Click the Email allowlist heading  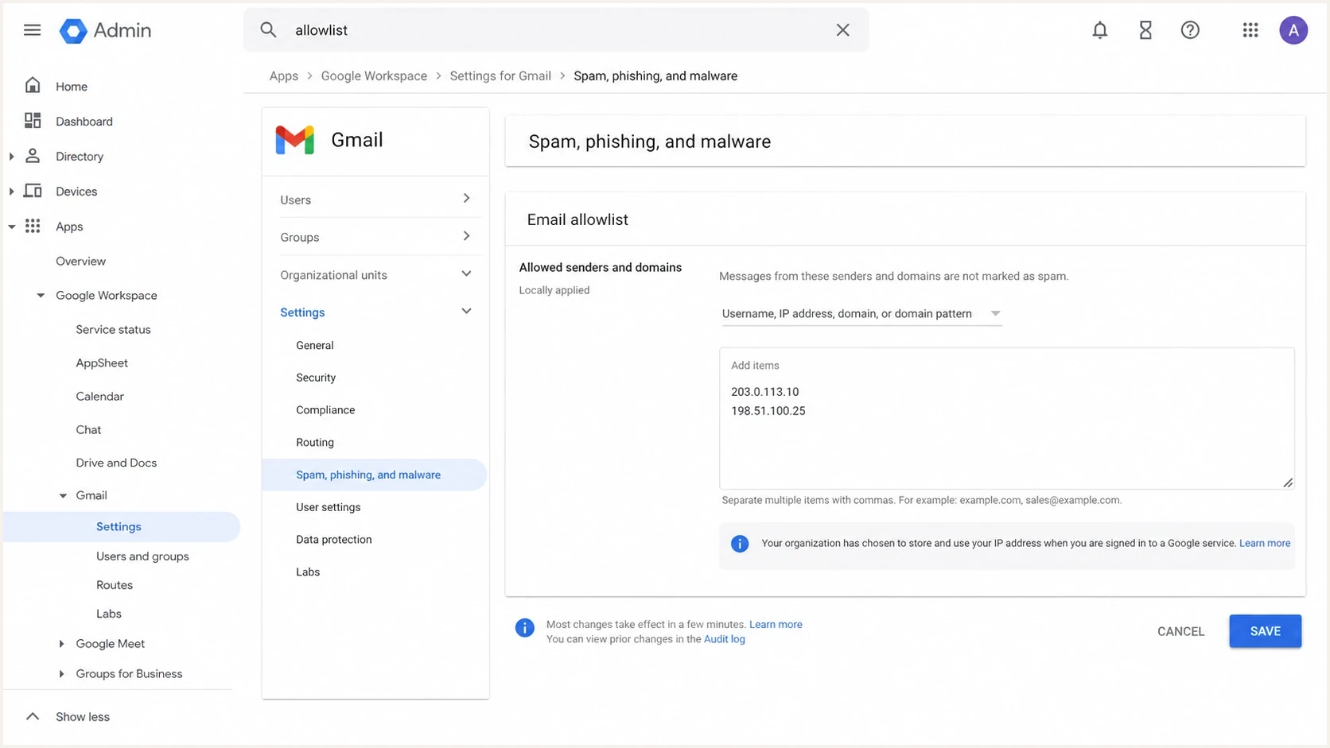(x=577, y=219)
